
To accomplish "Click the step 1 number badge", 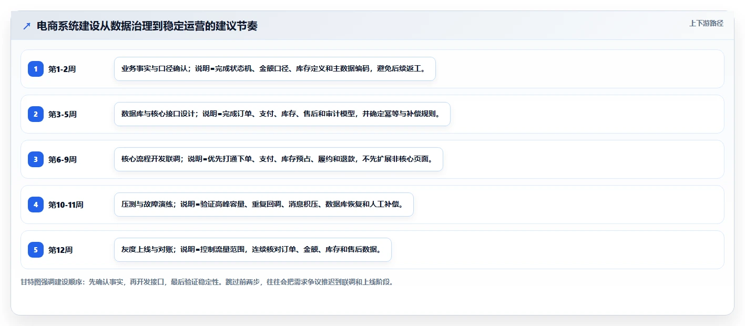I will pyautogui.click(x=36, y=69).
